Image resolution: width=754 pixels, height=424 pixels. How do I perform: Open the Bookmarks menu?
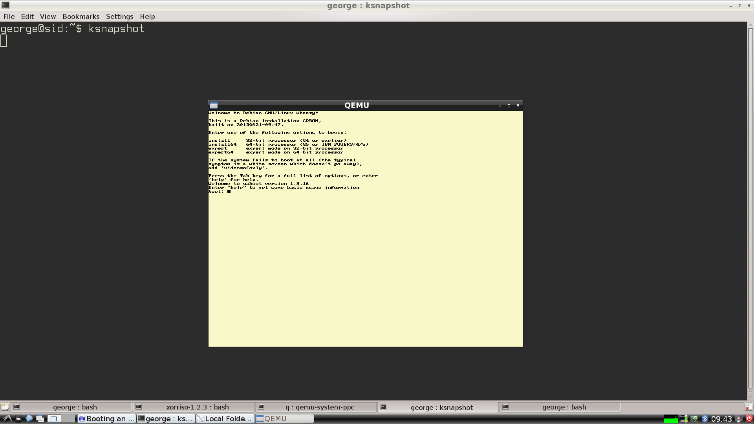tap(81, 16)
